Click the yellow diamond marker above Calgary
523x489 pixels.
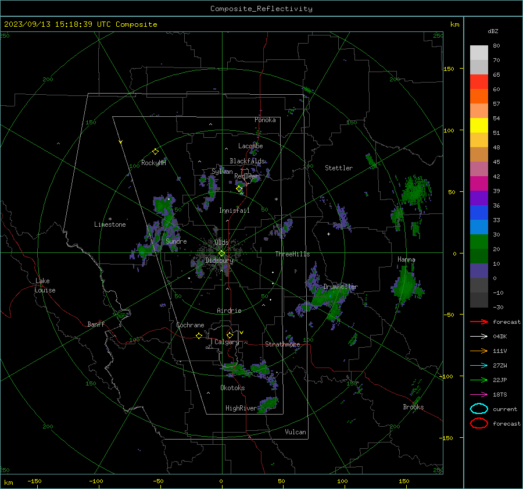[230, 335]
